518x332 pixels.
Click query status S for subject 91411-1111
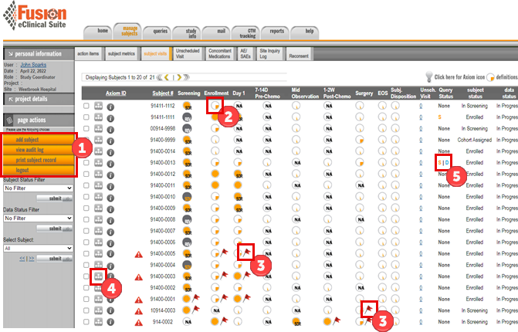439,117
